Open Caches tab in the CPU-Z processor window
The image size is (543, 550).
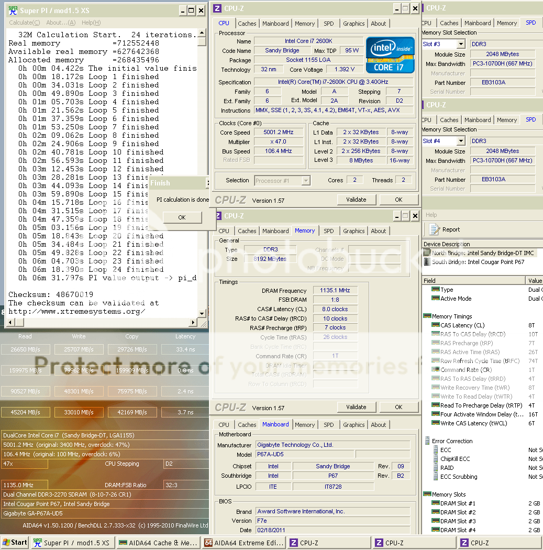pos(247,24)
